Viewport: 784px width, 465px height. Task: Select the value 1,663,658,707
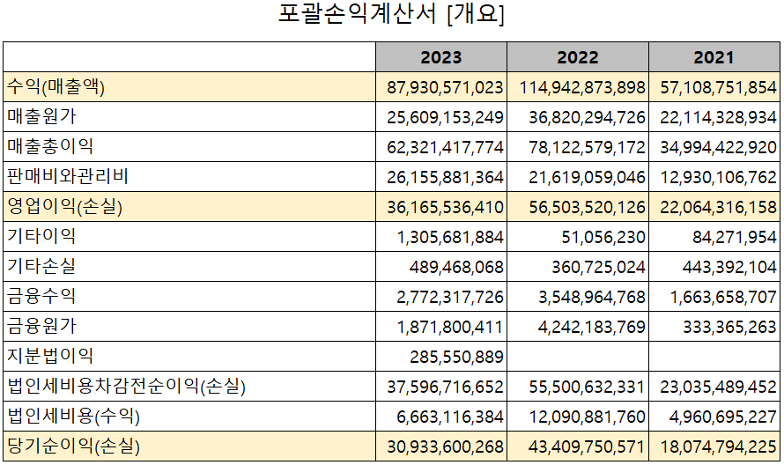pos(723,297)
